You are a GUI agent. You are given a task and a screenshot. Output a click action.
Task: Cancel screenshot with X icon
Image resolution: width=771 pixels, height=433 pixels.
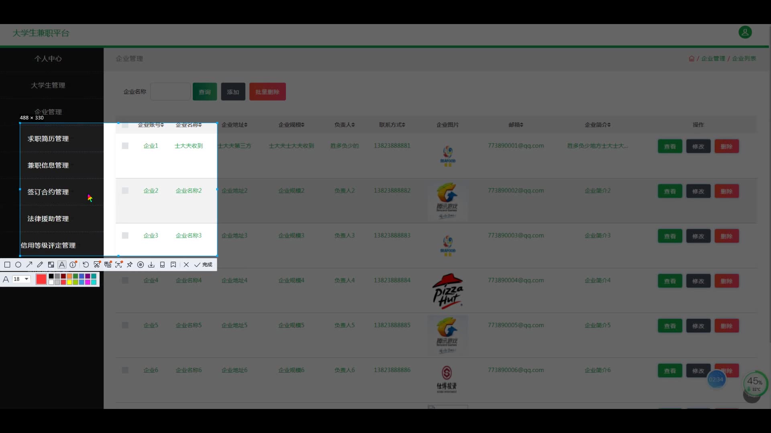(186, 265)
